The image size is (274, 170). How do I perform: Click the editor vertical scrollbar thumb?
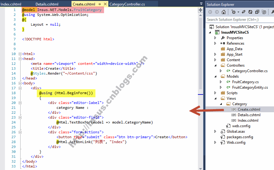[x=200, y=53]
